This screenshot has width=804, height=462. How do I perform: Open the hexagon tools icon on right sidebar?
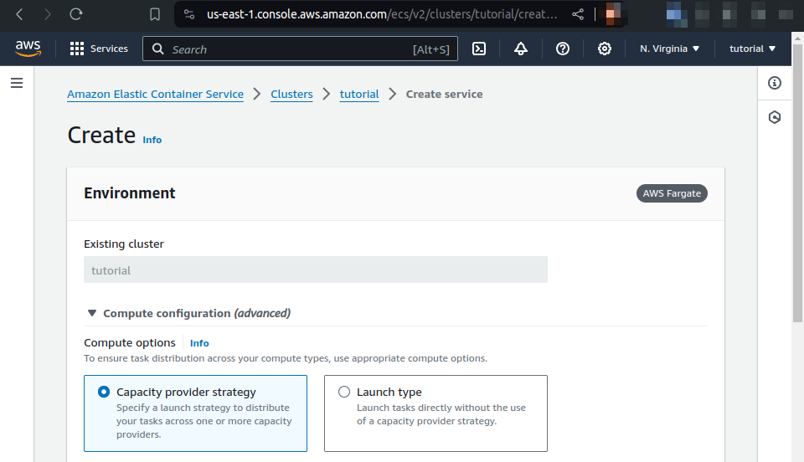click(x=775, y=117)
